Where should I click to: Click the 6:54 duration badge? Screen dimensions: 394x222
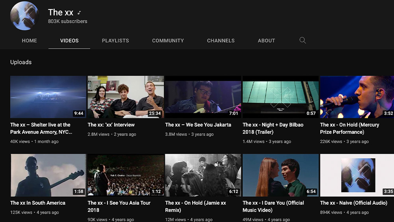[311, 192]
